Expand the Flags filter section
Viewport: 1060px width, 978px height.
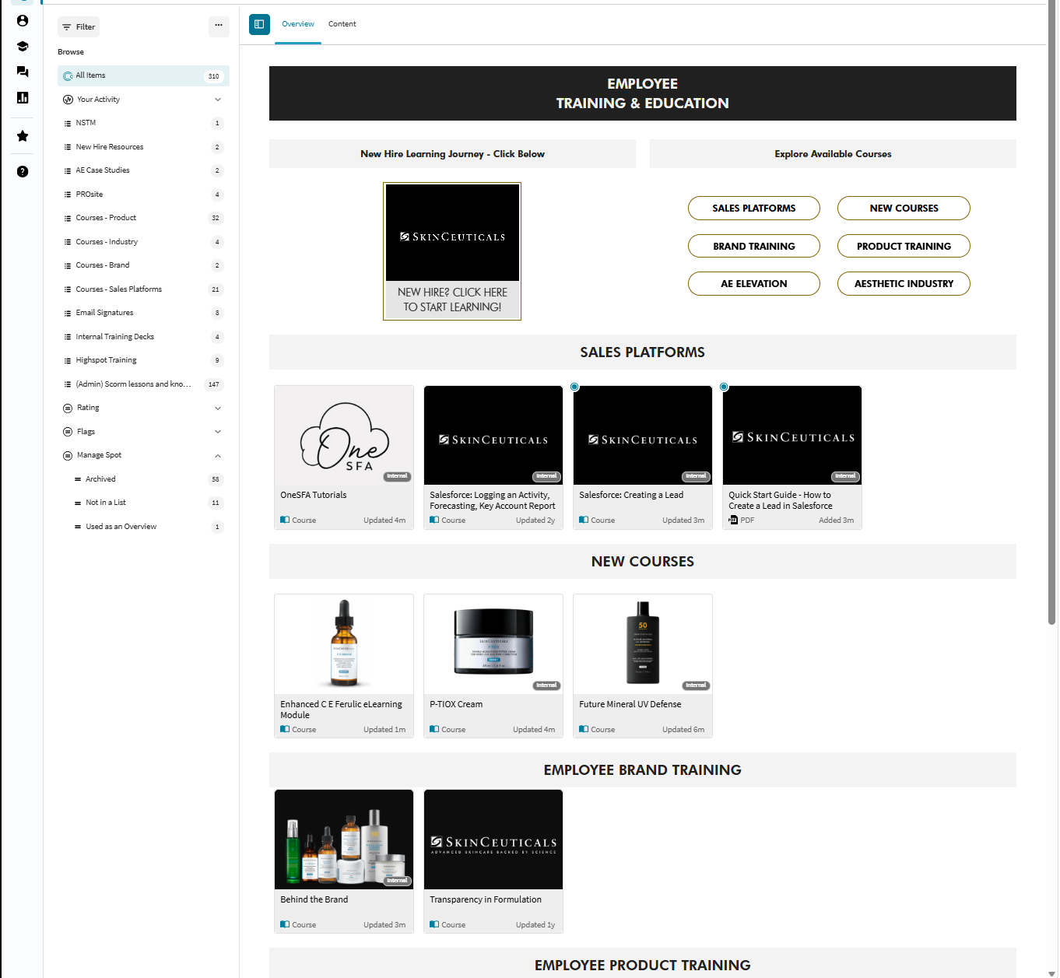(143, 432)
